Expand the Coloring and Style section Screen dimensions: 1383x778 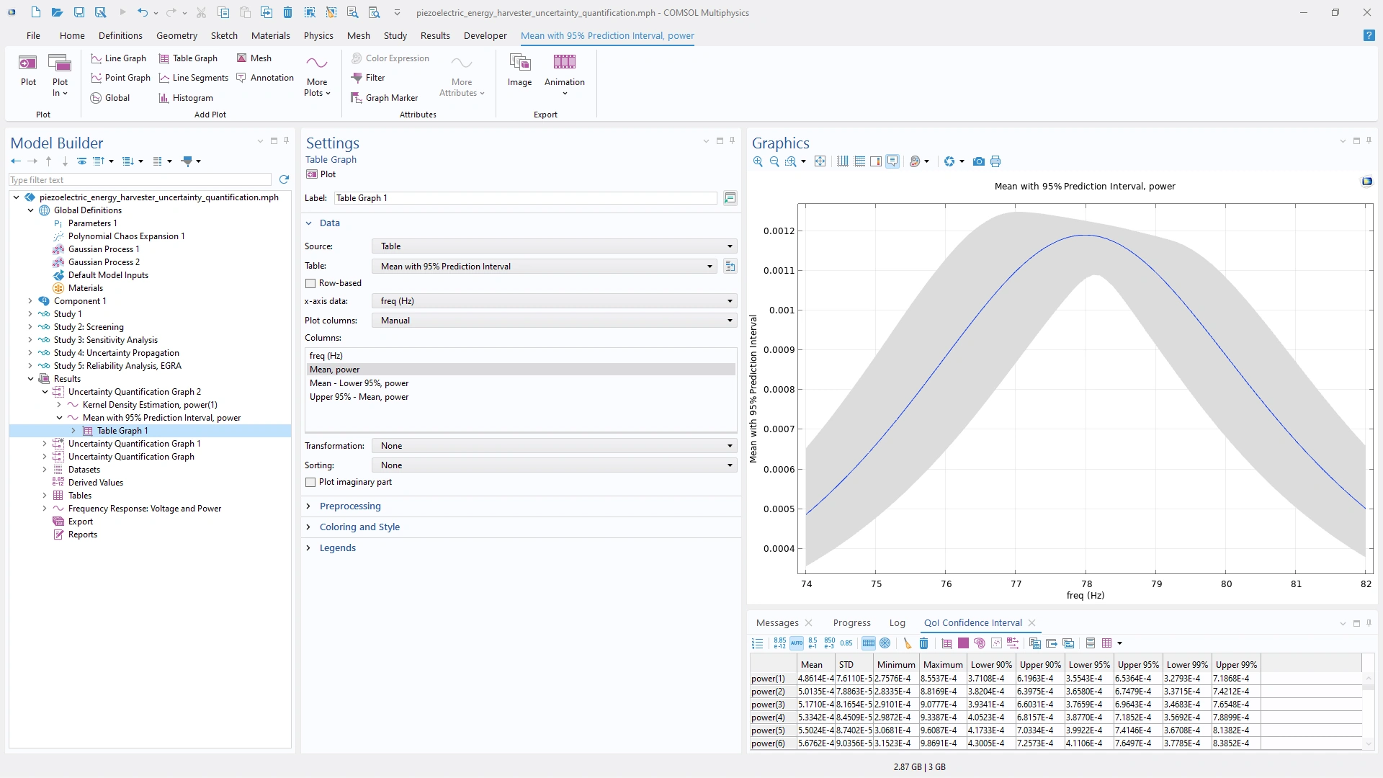click(359, 527)
